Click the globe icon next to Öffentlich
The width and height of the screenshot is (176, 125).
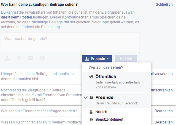91,77
